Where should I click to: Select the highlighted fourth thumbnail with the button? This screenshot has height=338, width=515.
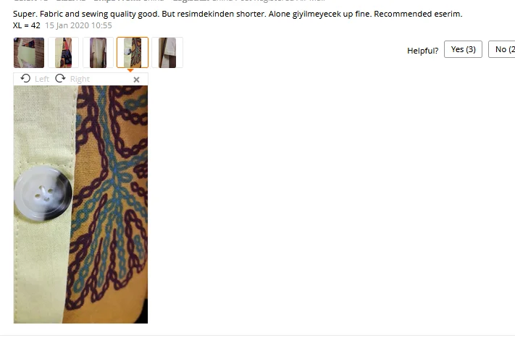pos(133,53)
